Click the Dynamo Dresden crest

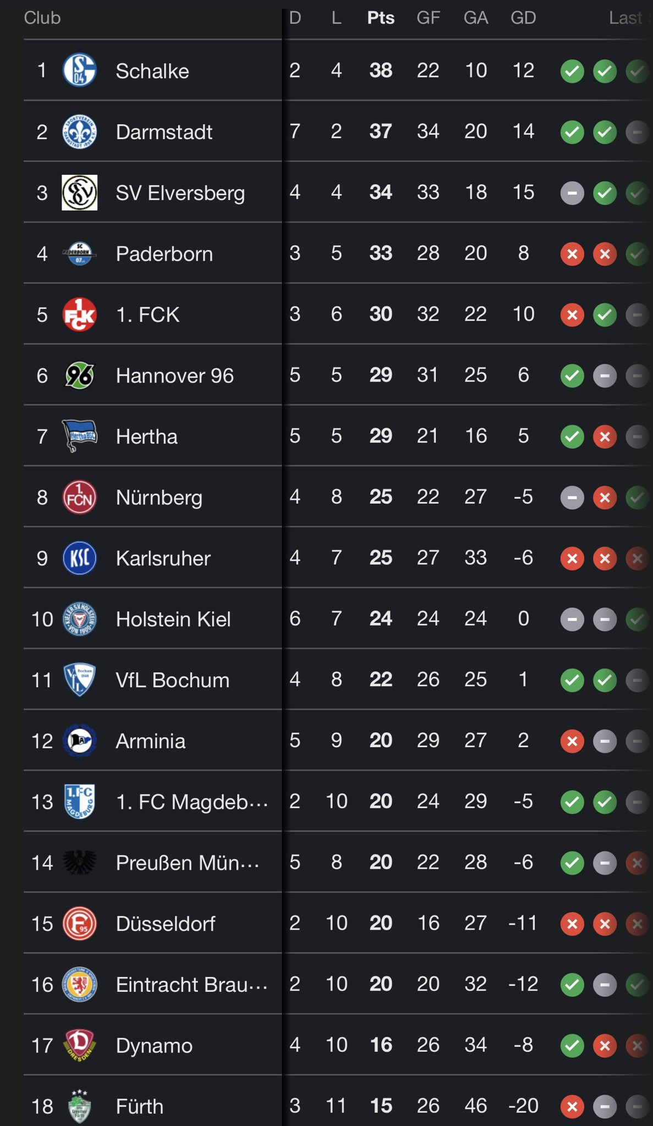80,1045
